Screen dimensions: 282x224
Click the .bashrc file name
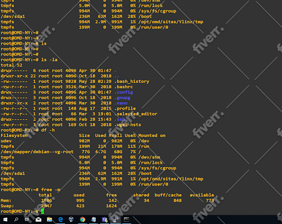pos(124,87)
